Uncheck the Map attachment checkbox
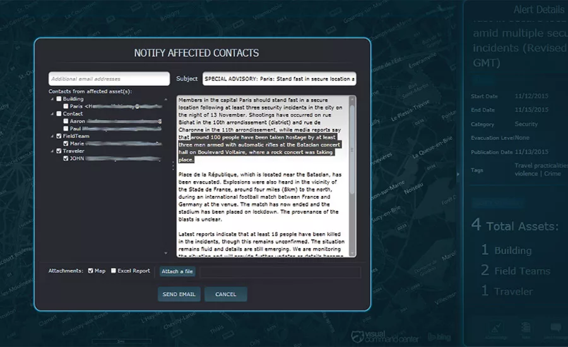Image resolution: width=568 pixels, height=347 pixels. point(91,271)
